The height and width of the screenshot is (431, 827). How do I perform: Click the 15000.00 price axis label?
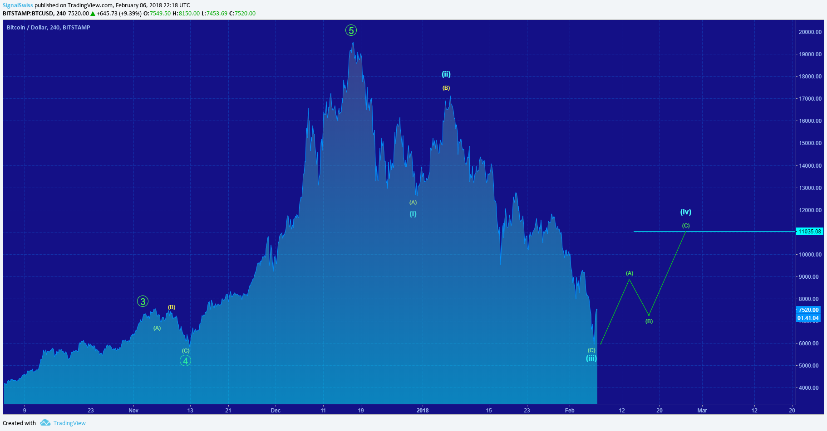tap(810, 143)
